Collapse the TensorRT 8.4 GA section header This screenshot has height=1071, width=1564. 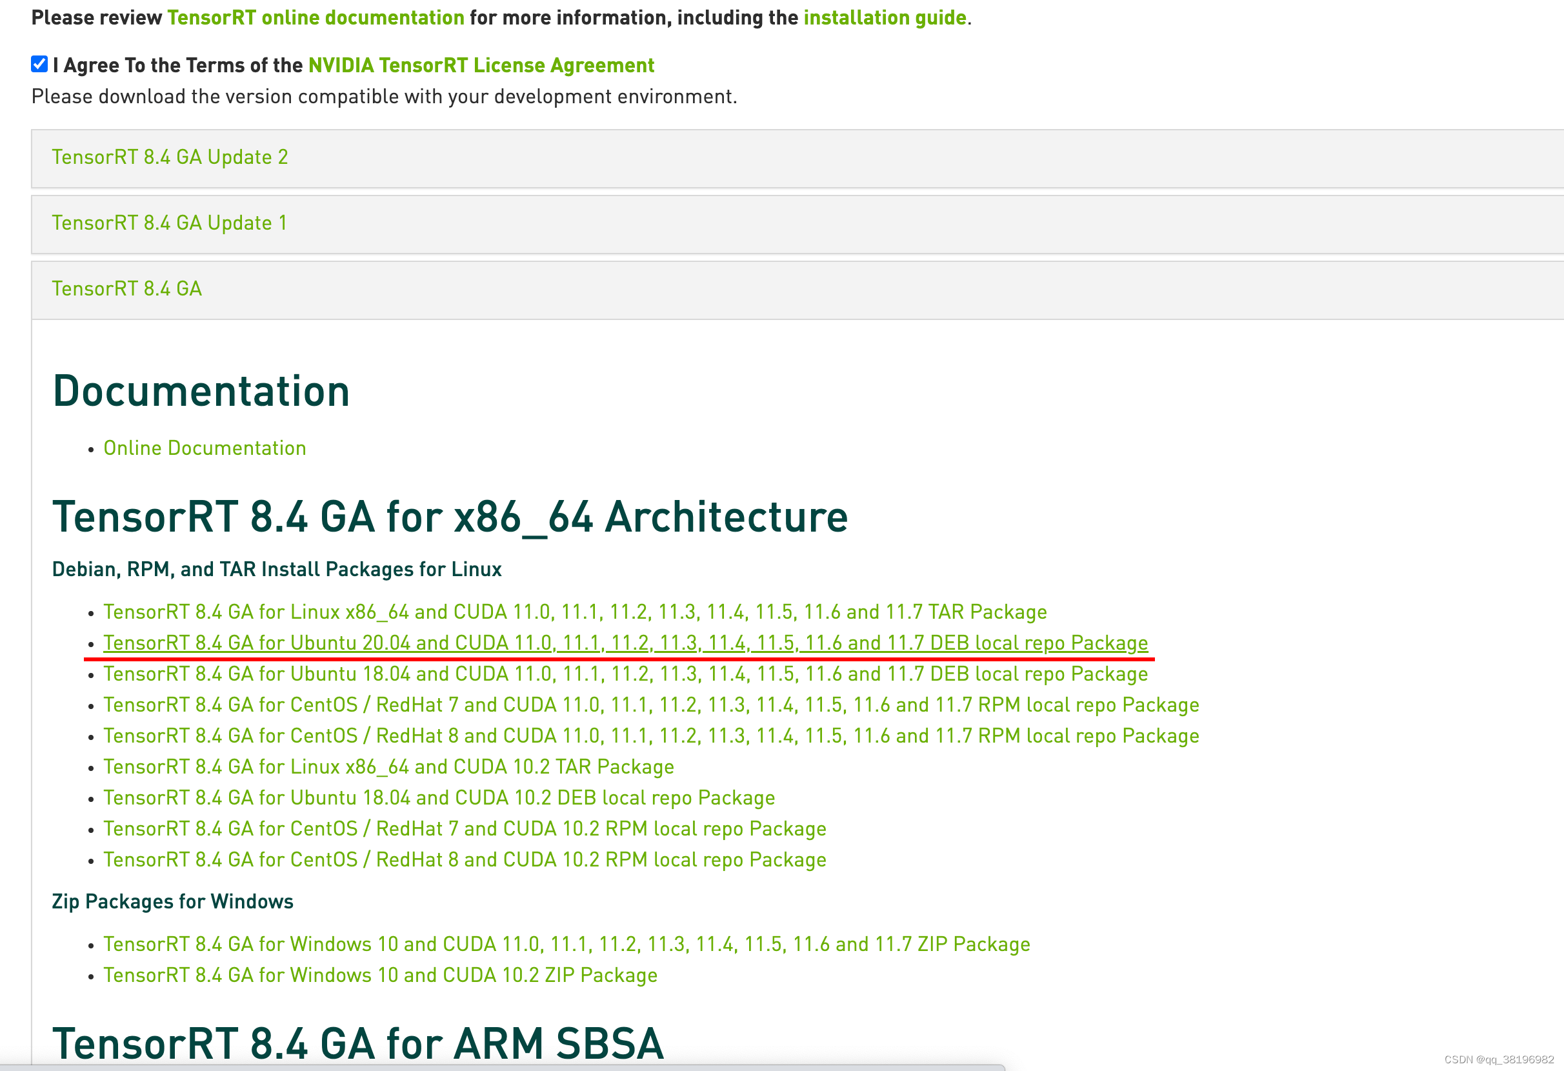coord(797,290)
